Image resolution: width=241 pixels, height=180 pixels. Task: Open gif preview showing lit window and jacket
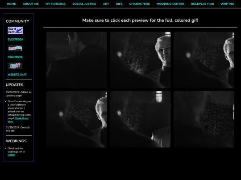click(140, 119)
